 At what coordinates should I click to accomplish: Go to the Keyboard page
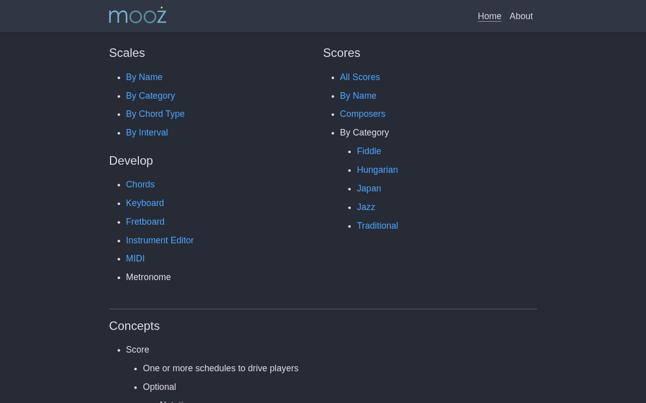[145, 203]
